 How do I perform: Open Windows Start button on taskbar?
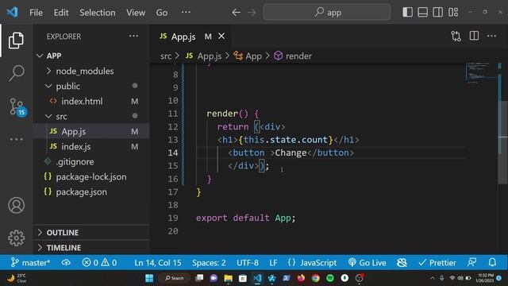click(x=149, y=278)
